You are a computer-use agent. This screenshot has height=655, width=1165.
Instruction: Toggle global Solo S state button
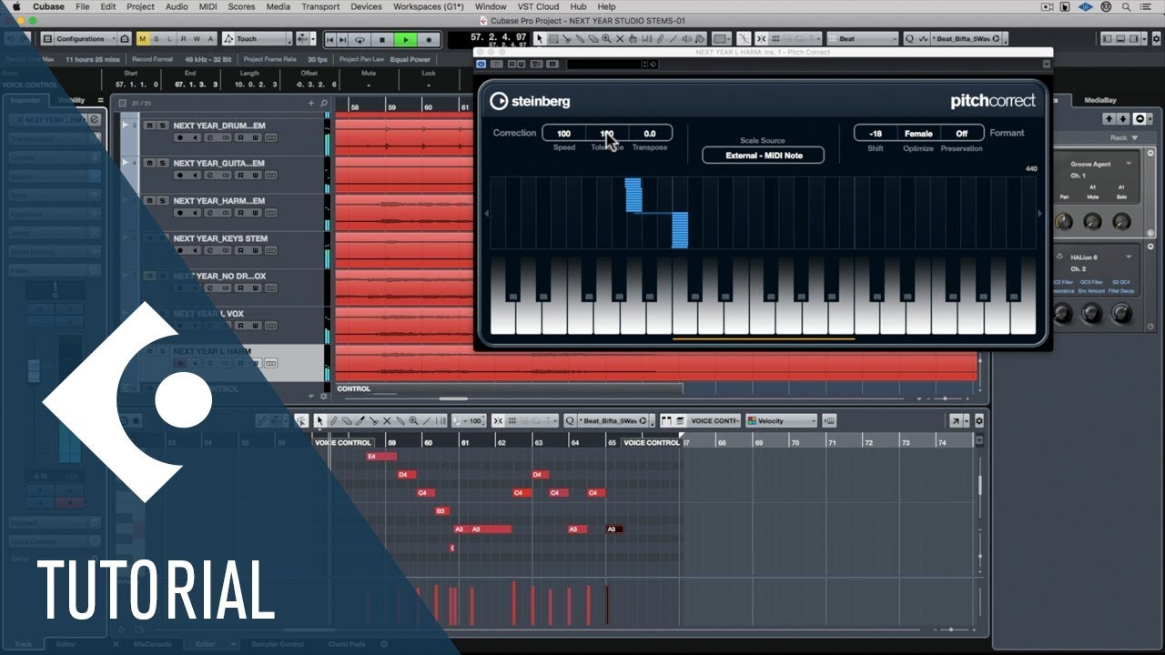tap(156, 39)
